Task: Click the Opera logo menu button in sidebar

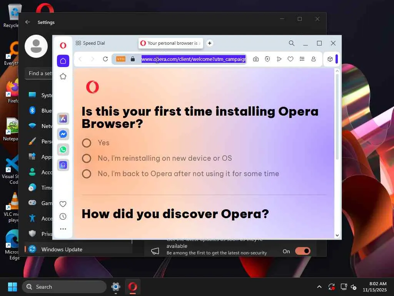Action: 63,45
